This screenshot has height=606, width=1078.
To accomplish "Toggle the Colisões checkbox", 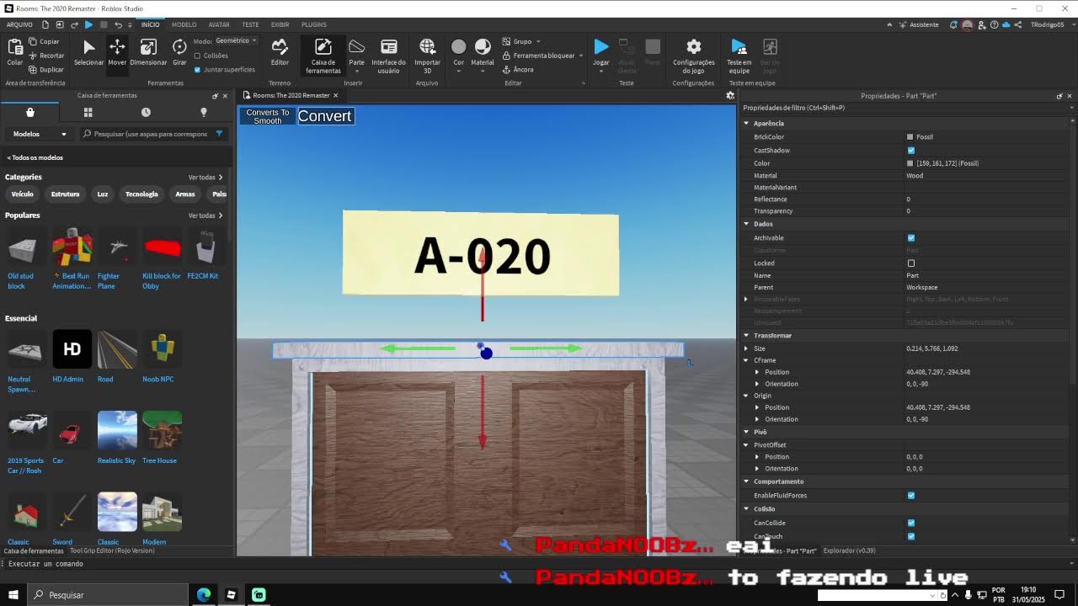I will pos(197,56).
